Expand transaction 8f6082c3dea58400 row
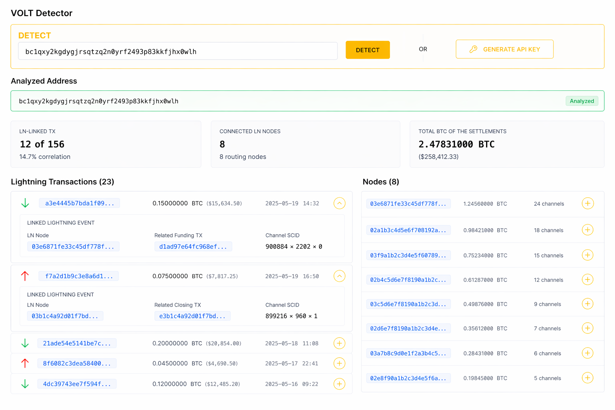 pos(340,363)
